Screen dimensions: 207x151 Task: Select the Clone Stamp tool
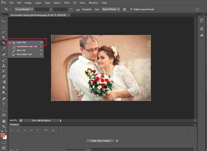[4, 66]
